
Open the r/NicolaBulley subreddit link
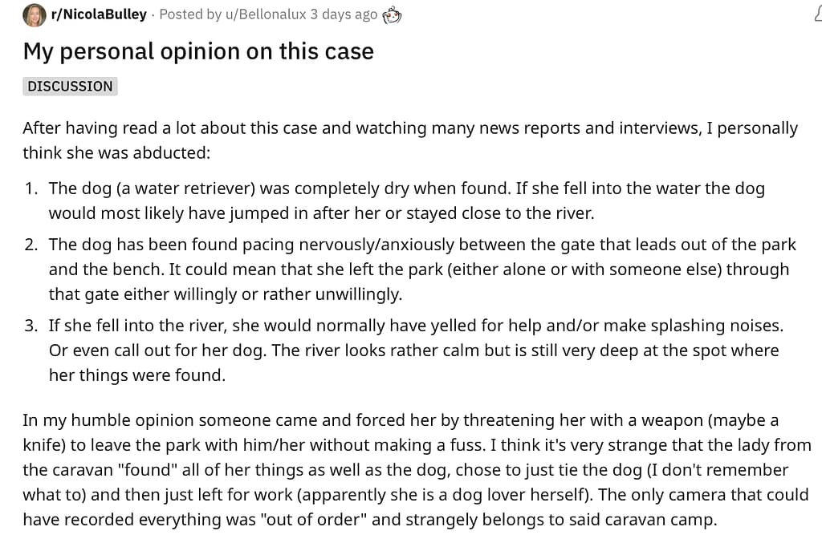[99, 14]
